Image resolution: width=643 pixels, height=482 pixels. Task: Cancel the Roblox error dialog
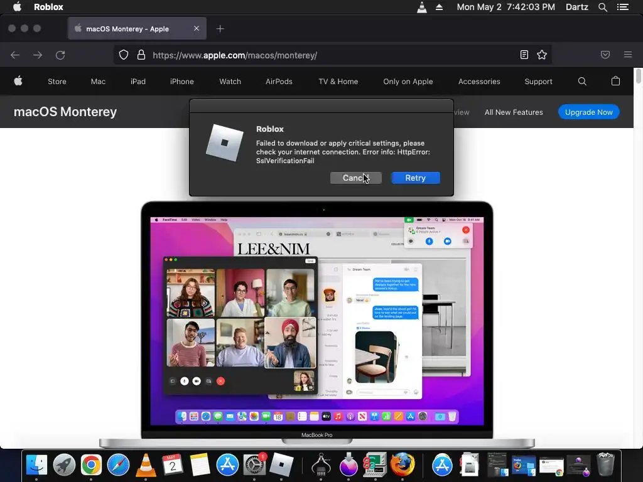tap(355, 178)
